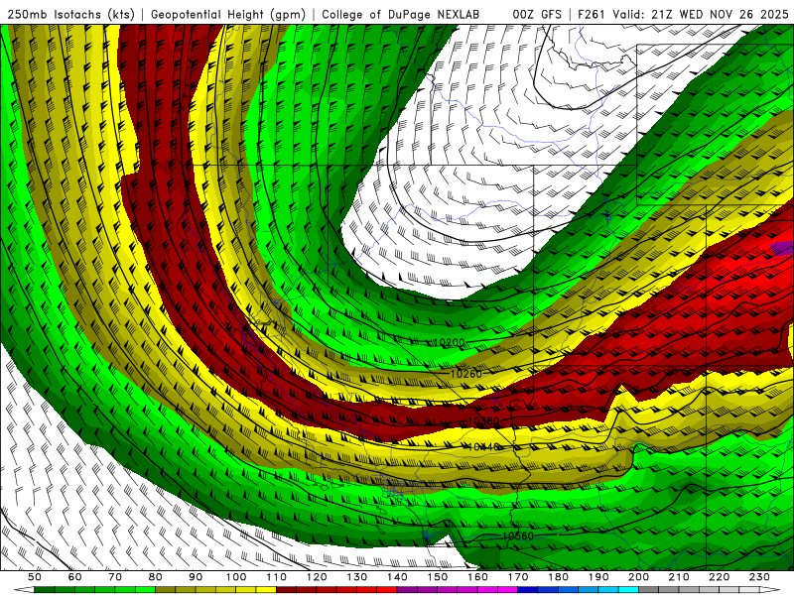Click the '00Z GFS' model run text
This screenshot has height=595, width=794.
537,15
